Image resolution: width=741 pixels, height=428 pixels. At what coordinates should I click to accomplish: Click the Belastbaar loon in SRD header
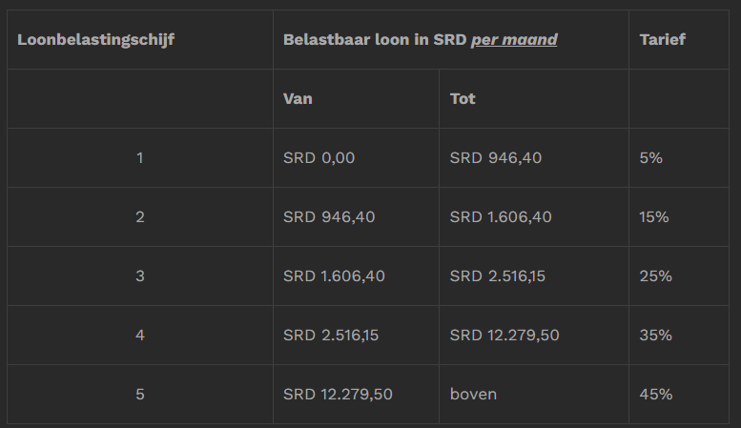(x=376, y=40)
